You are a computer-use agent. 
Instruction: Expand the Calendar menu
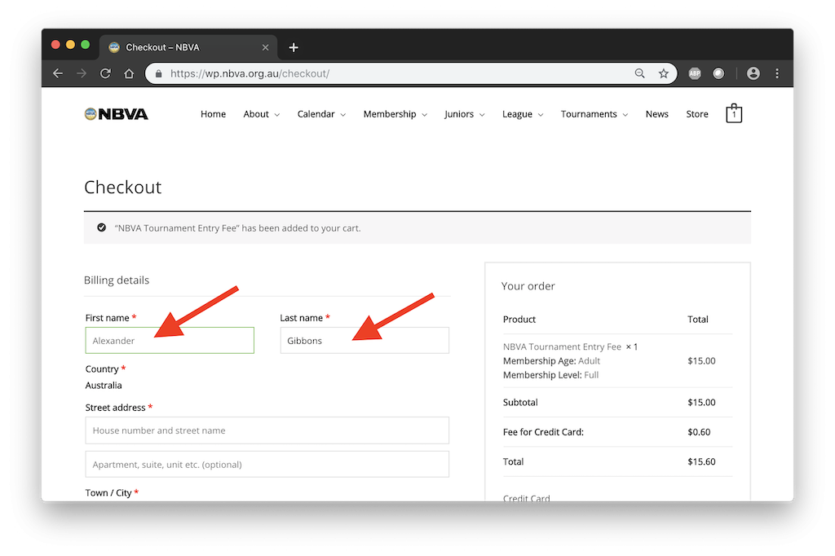321,114
